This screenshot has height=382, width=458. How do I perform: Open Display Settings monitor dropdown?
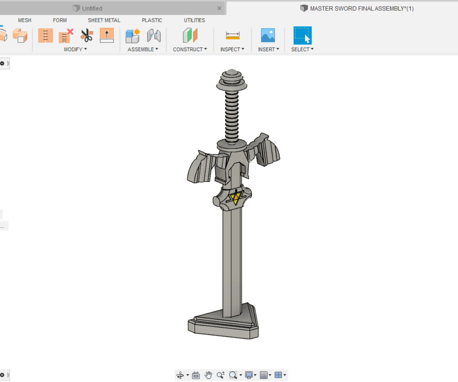point(251,375)
